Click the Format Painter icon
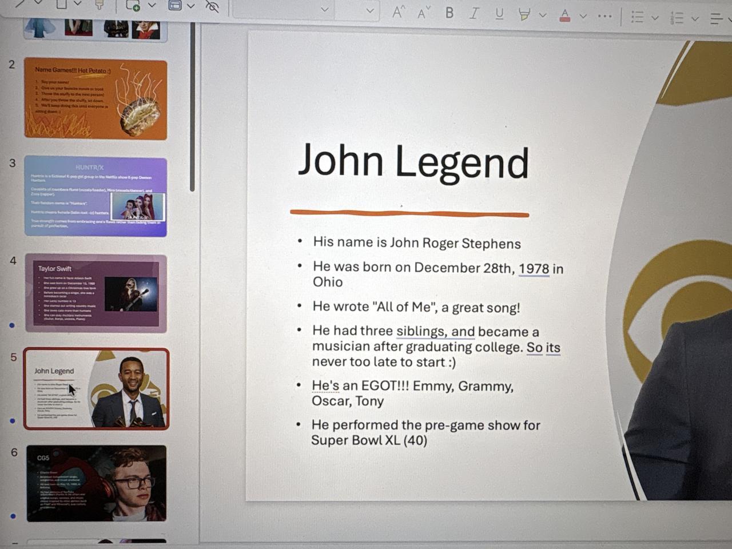 (x=100, y=5)
